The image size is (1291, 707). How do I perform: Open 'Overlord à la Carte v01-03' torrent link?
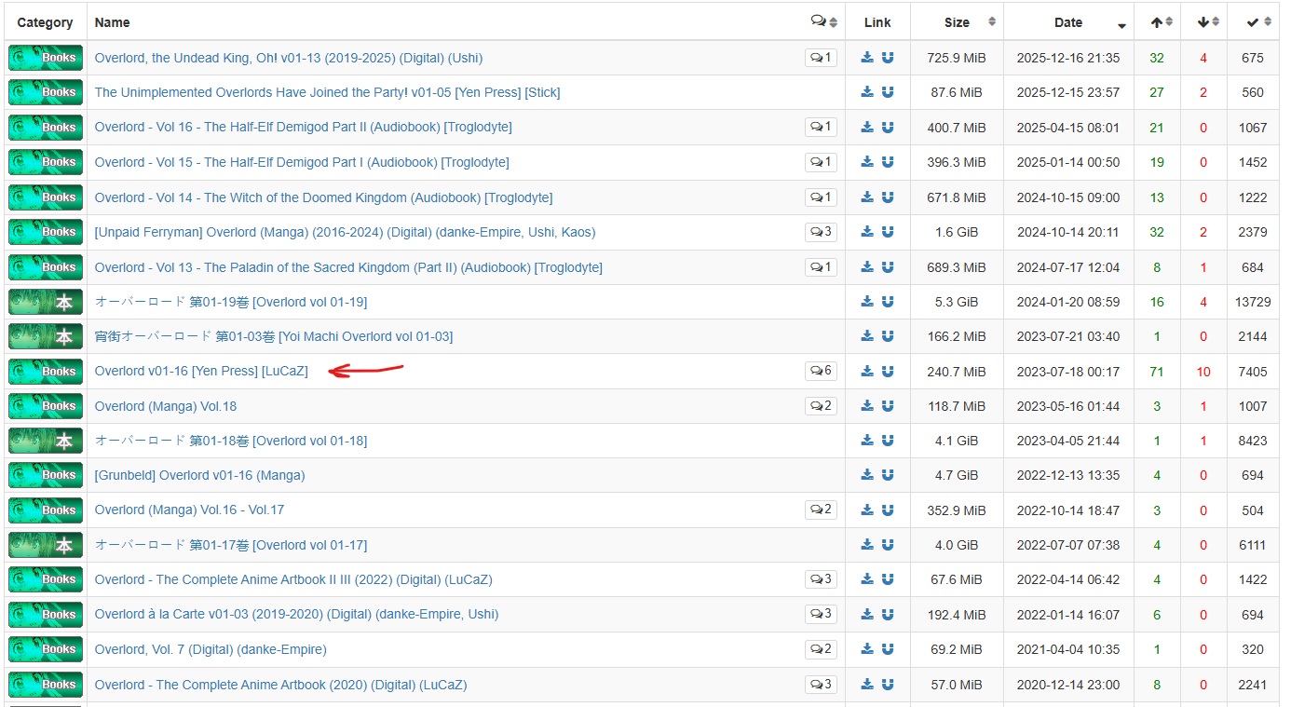[x=297, y=614]
